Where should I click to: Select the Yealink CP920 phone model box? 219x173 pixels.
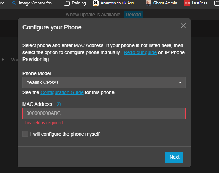point(100,83)
